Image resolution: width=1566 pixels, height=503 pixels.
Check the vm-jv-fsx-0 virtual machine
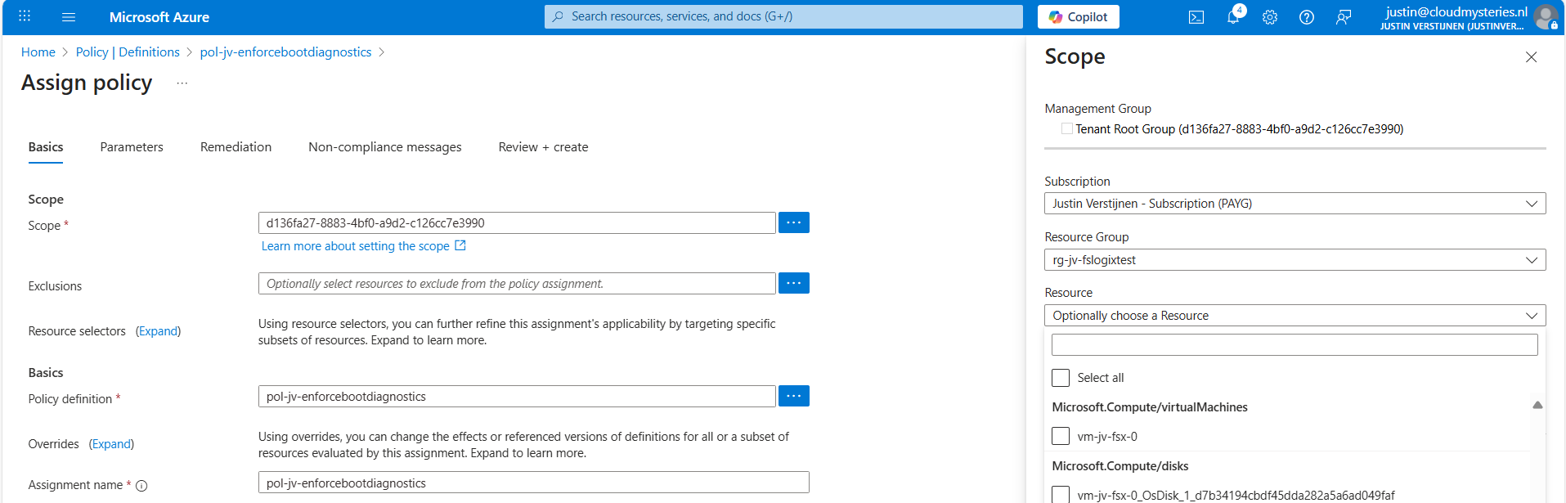1061,436
